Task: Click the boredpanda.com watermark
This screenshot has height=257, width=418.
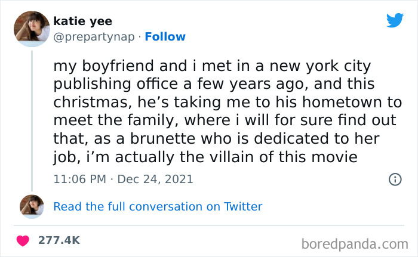Action: [354, 243]
